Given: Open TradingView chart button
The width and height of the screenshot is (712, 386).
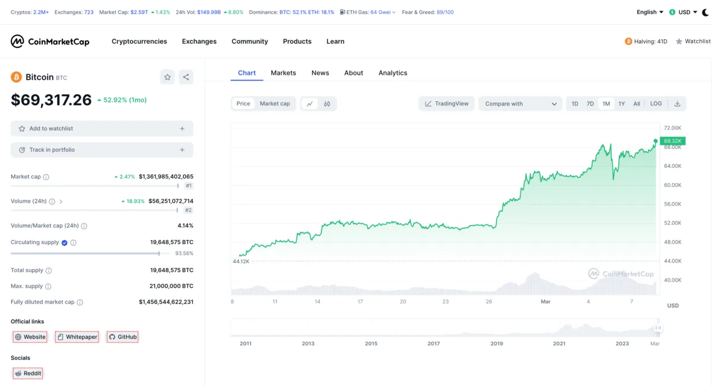Looking at the screenshot, I should 447,104.
